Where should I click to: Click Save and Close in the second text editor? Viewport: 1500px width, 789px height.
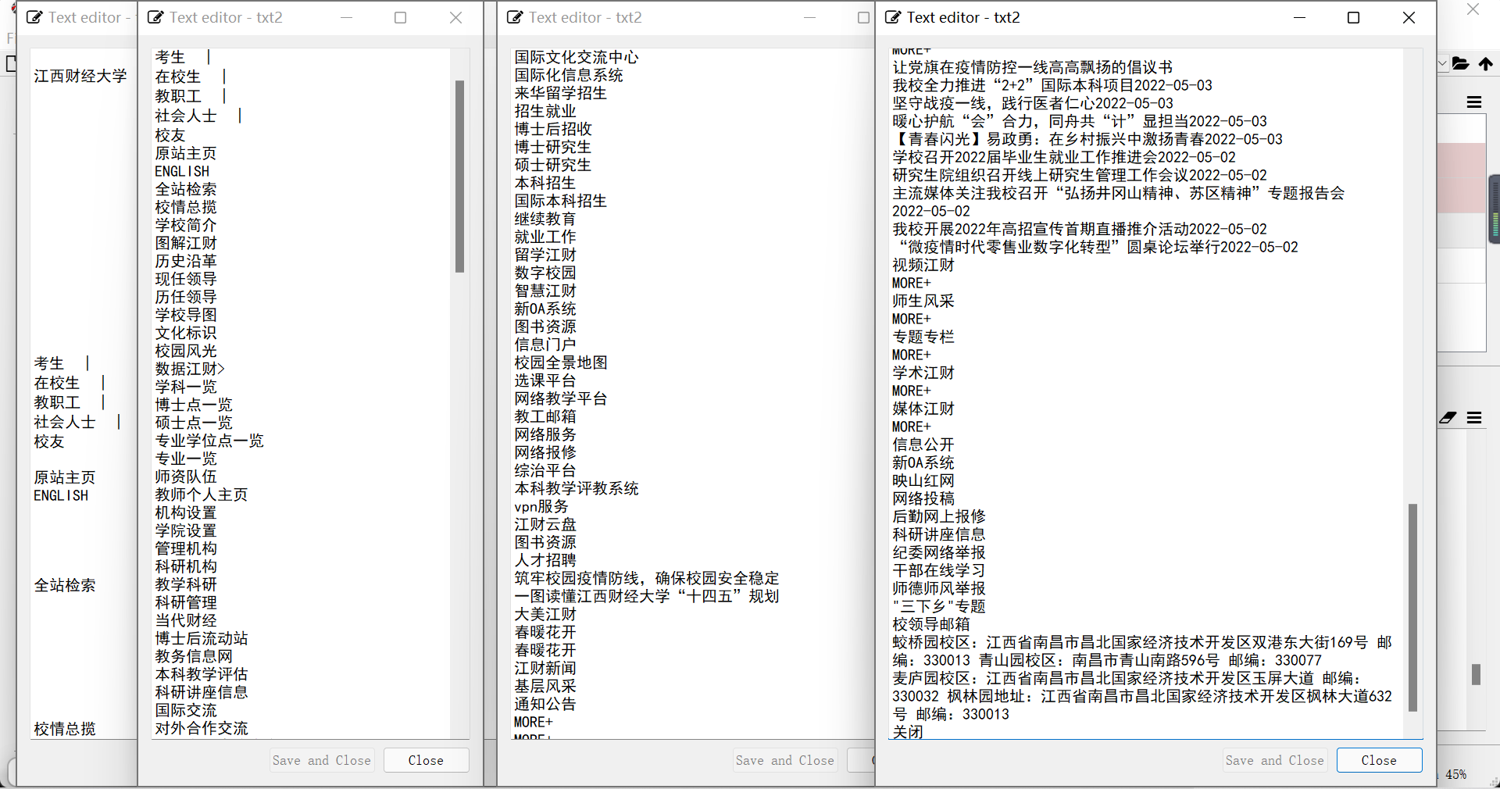point(321,760)
